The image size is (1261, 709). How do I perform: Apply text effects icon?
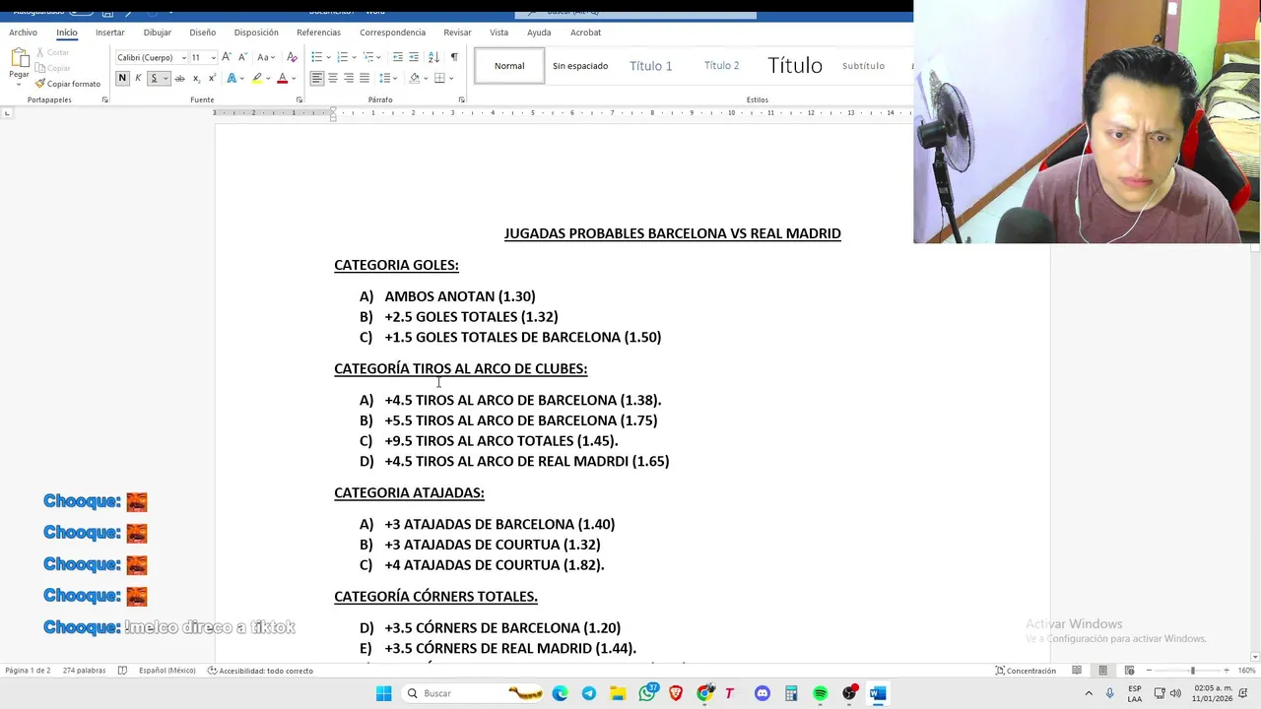click(232, 78)
